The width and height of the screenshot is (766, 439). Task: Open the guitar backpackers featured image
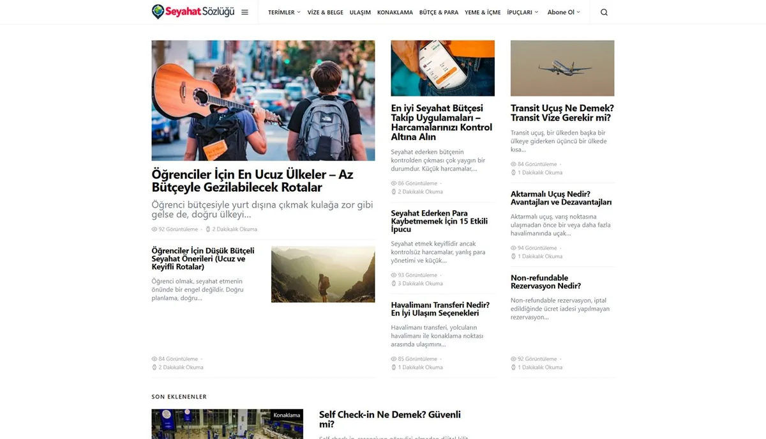click(263, 100)
